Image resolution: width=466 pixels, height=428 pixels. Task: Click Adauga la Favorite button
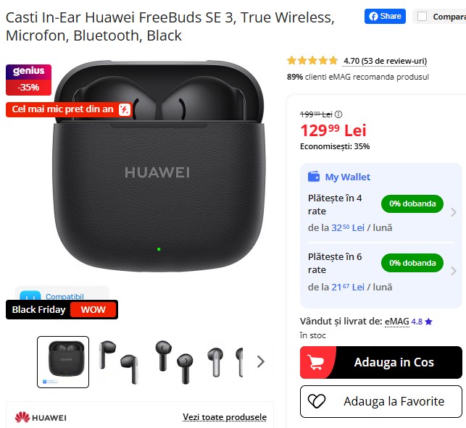(381, 401)
